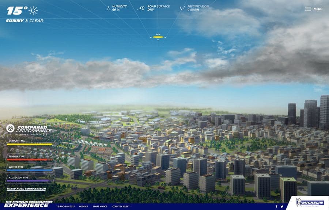Open the hamburger MENU icon

pos(308,9)
